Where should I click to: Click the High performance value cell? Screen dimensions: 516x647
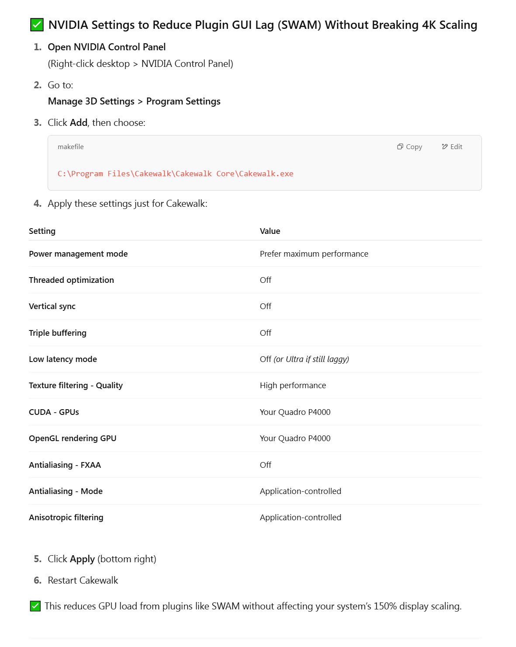pyautogui.click(x=293, y=386)
